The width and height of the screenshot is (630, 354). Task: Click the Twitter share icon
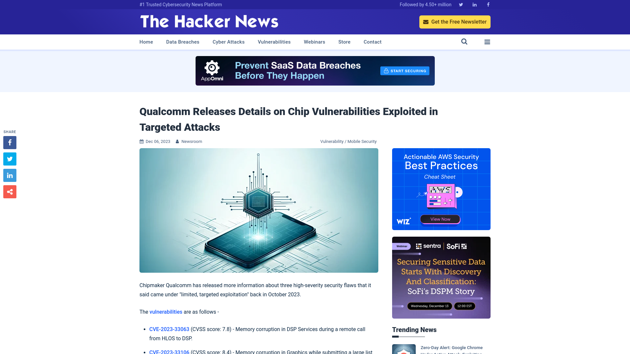coord(10,159)
